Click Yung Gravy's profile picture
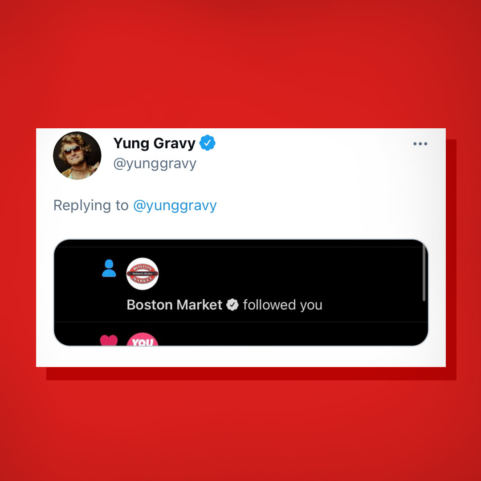481x481 pixels. coord(77,155)
